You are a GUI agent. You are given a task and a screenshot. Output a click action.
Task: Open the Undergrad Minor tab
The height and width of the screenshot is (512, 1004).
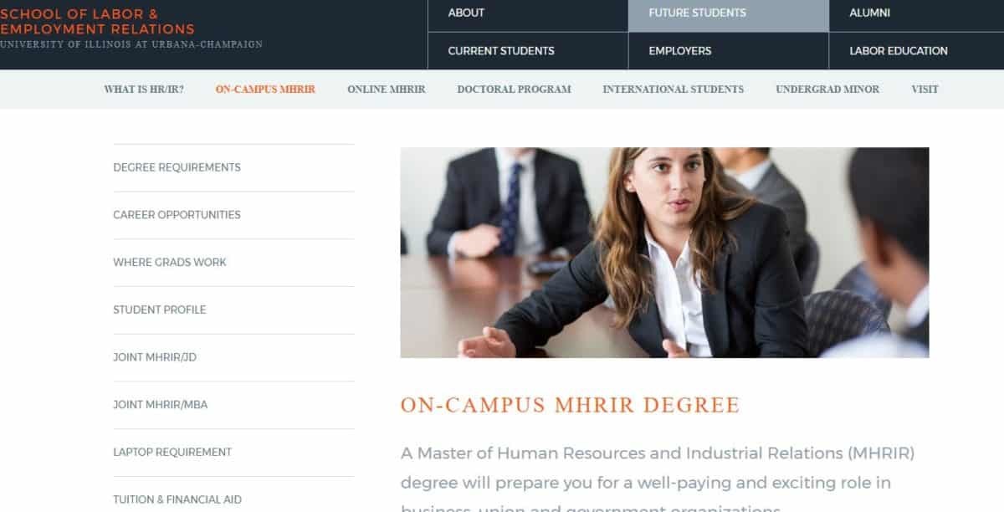pos(827,90)
